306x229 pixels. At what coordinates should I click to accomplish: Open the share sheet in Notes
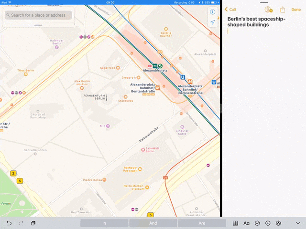pyautogui.click(x=283, y=10)
